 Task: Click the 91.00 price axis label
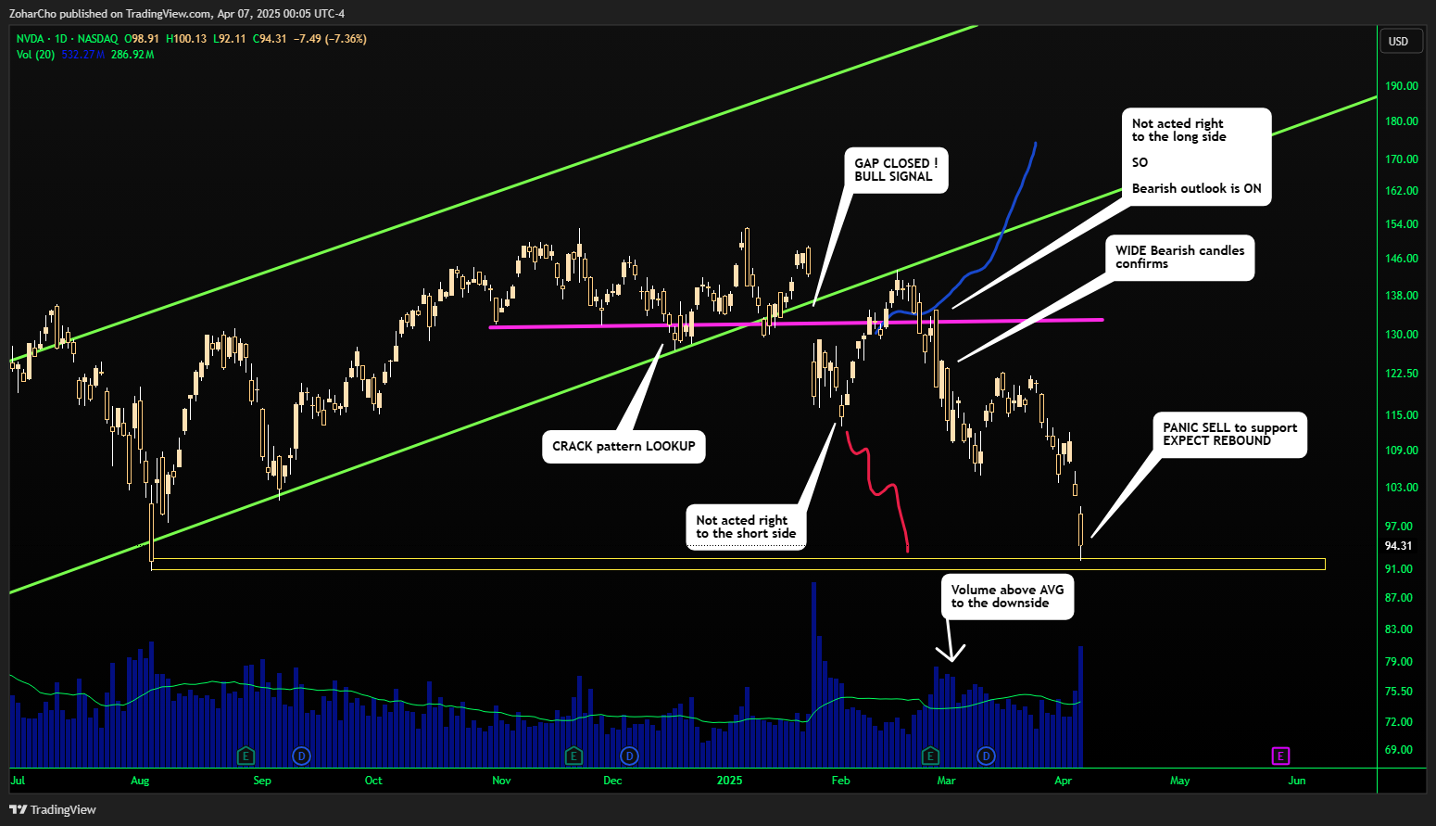[x=1399, y=569]
